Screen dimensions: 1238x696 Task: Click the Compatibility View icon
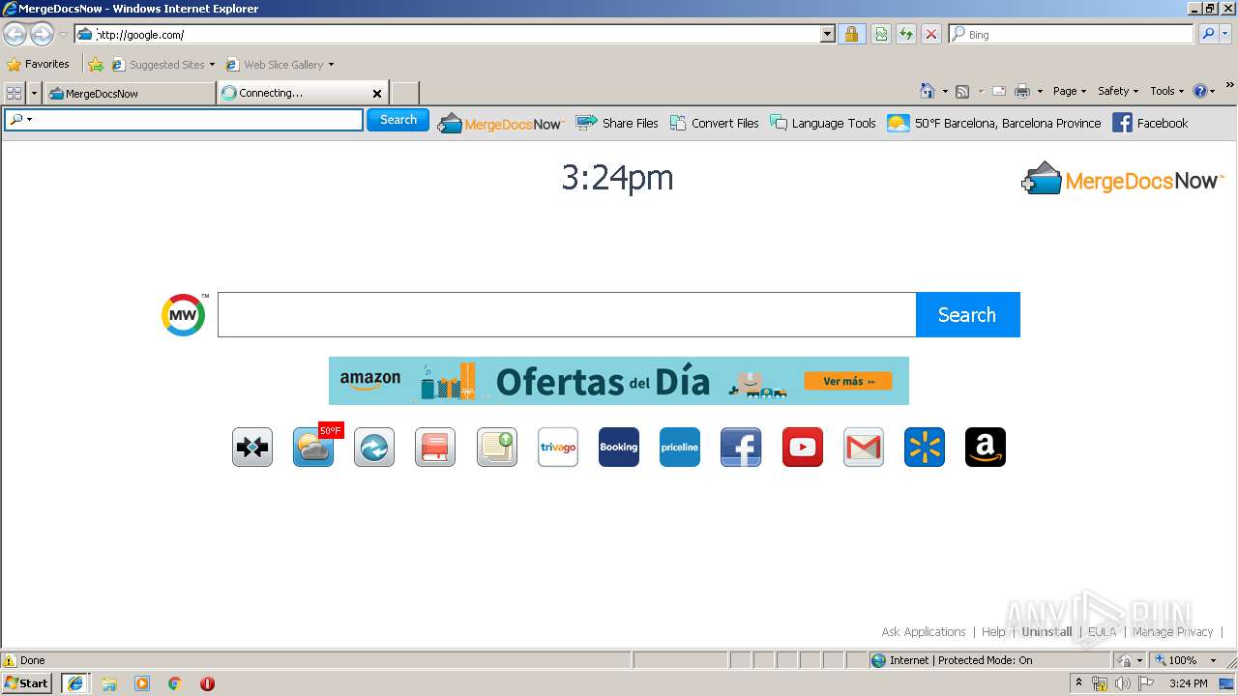pos(881,35)
